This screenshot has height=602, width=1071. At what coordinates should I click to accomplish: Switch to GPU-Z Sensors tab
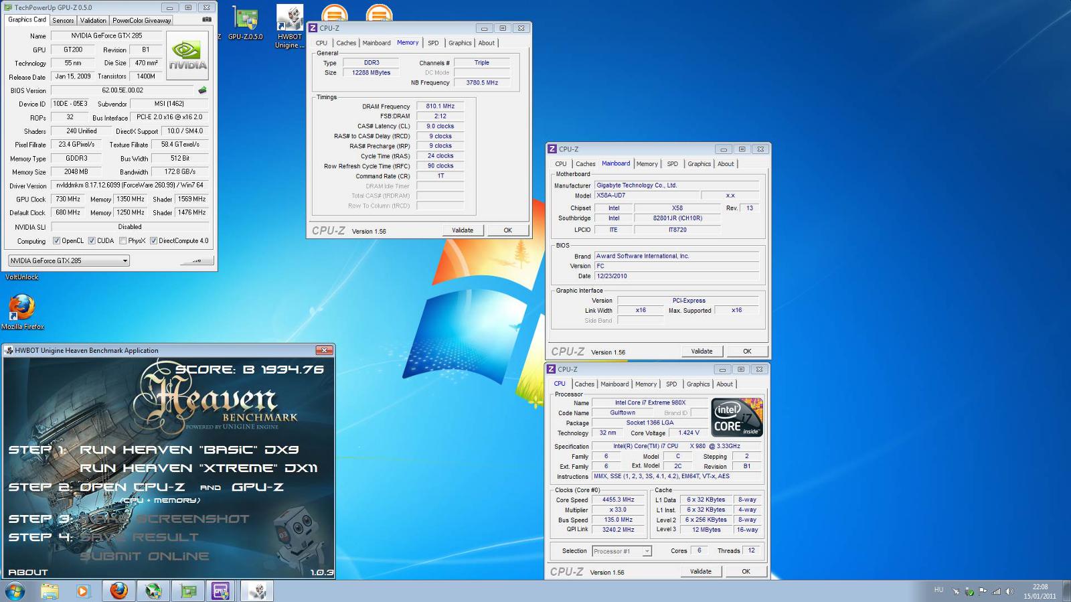(63, 20)
